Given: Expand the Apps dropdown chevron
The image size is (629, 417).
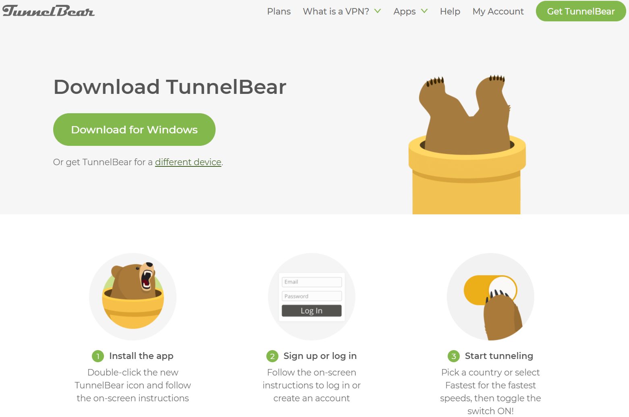Looking at the screenshot, I should (x=424, y=11).
